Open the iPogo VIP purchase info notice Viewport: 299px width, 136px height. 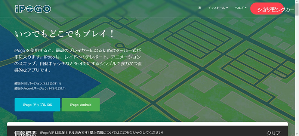pyautogui.click(x=101, y=132)
